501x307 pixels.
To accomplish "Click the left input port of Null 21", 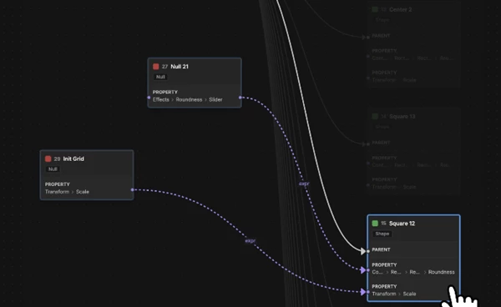I will pyautogui.click(x=149, y=98).
